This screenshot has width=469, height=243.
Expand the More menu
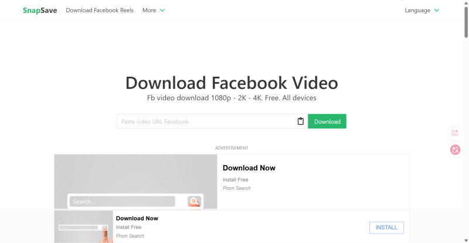coord(154,10)
